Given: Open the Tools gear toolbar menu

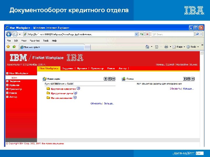Looking at the screenshot, I should point(192,47).
